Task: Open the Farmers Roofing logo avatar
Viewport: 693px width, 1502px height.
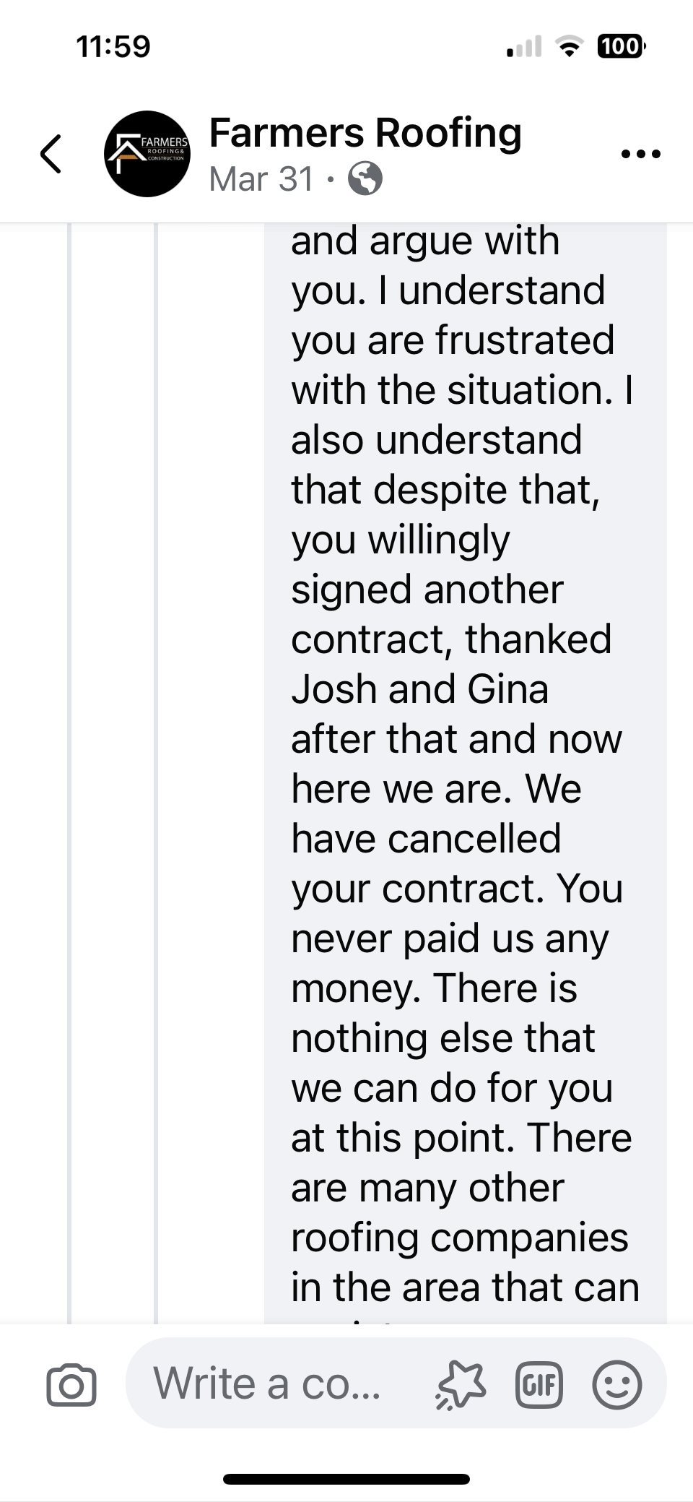Action: 147,154
